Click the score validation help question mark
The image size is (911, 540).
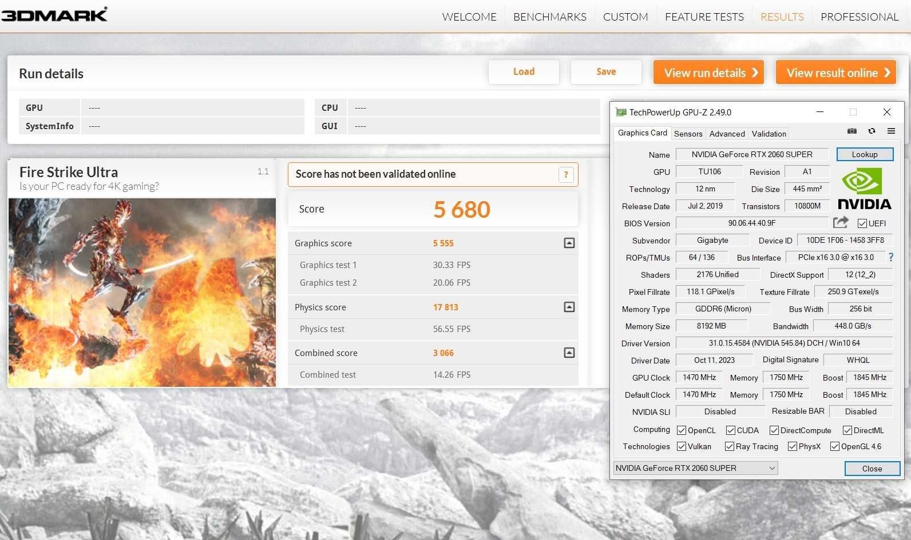click(566, 175)
